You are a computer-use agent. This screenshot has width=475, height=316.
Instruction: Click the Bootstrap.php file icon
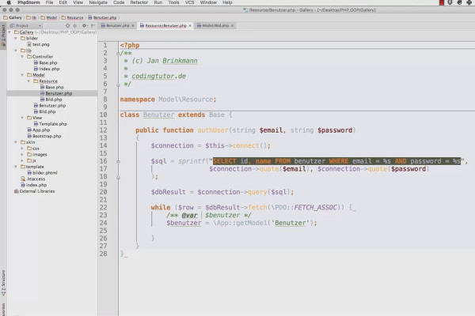(29, 136)
